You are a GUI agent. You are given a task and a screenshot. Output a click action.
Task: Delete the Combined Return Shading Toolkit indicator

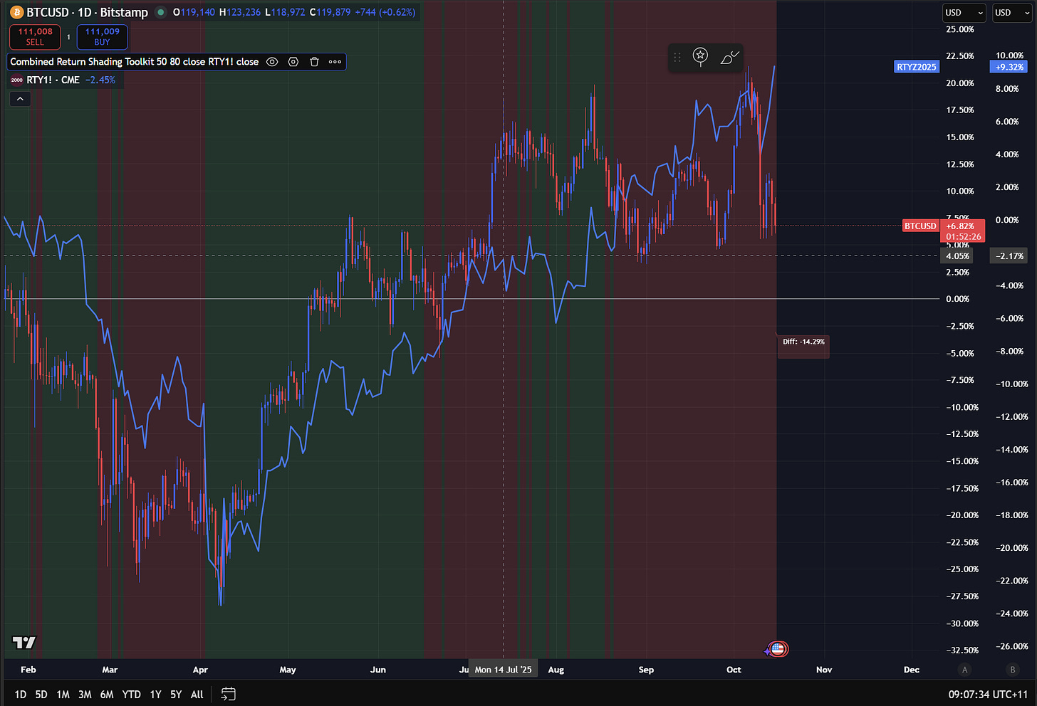314,62
